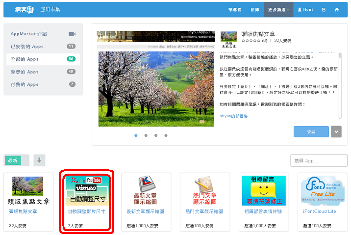Viewport: 351px width, 235px height.
Task: Open the 頭版焦點文章 app title link in grid
Action: click(23, 211)
